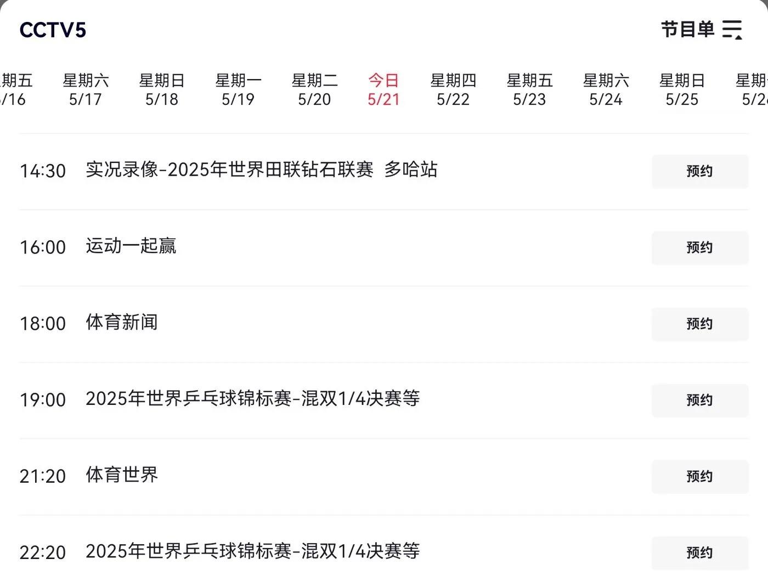Reserve the 18:00 体育新闻 program
Screen dimensions: 768x587
coord(700,324)
